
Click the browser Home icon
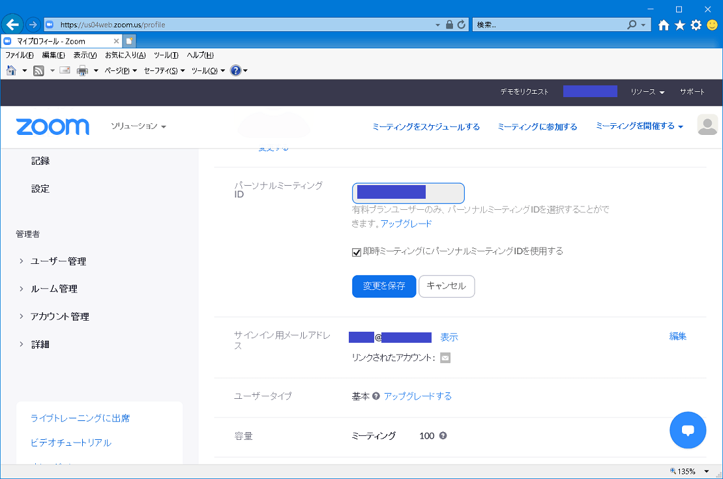(663, 24)
